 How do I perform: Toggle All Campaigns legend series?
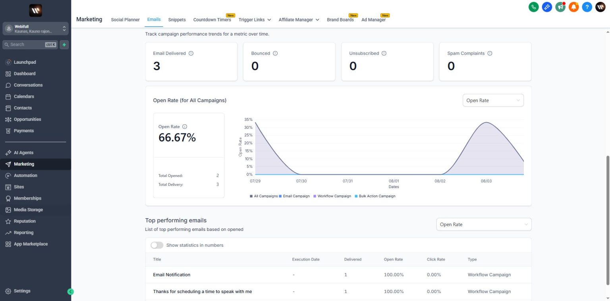(x=264, y=196)
